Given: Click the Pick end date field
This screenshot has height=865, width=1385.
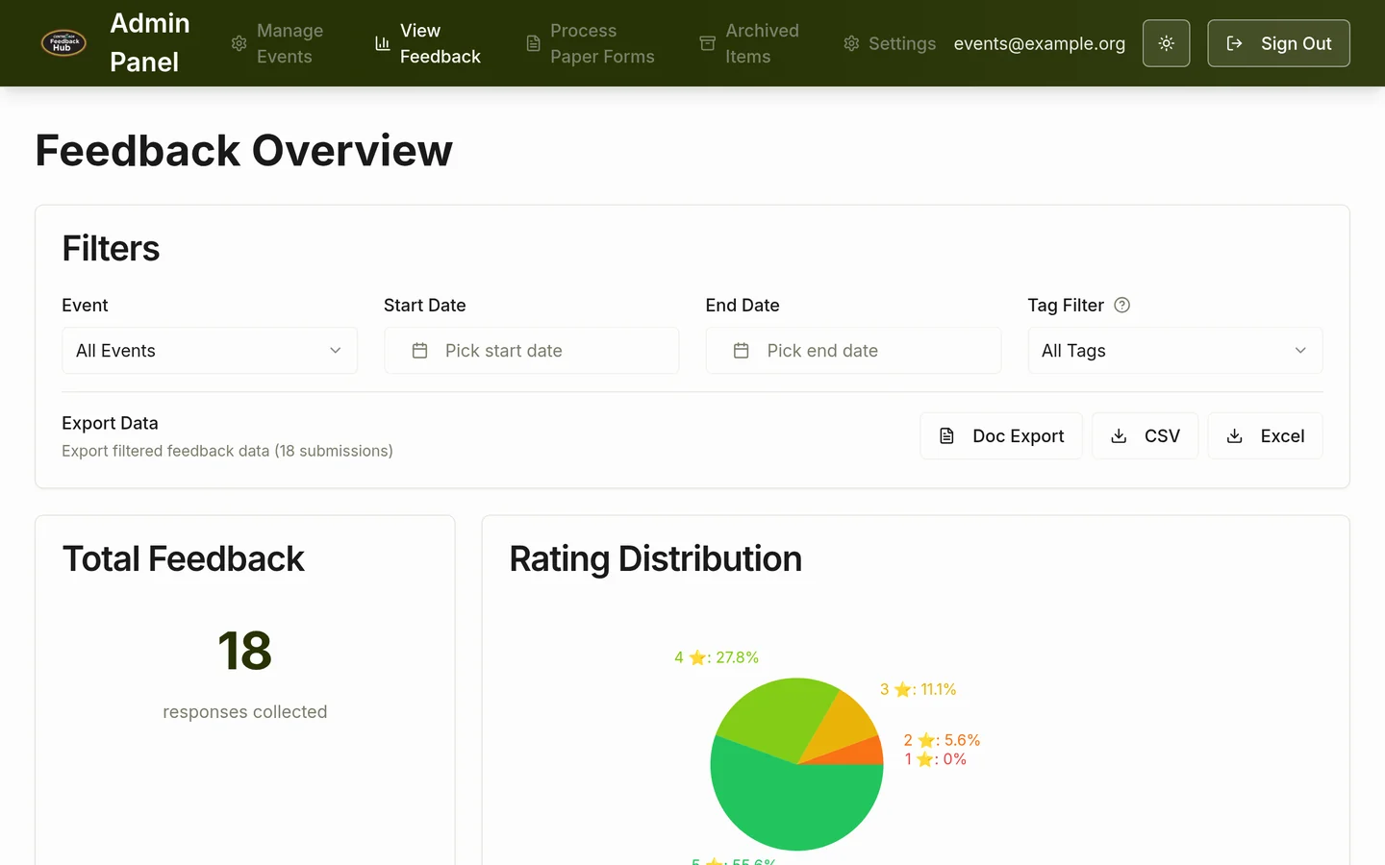Looking at the screenshot, I should click(x=853, y=351).
